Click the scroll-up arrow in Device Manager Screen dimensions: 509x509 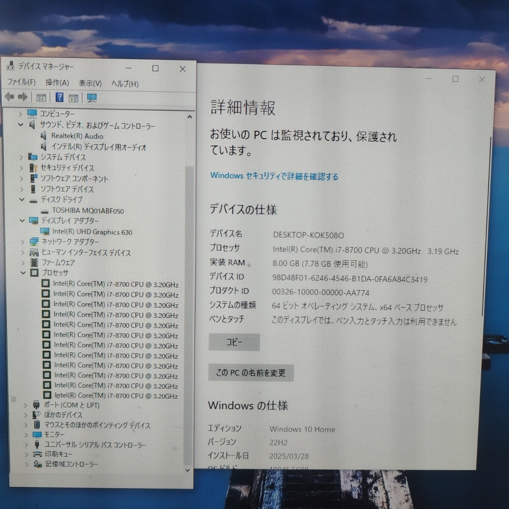[189, 117]
